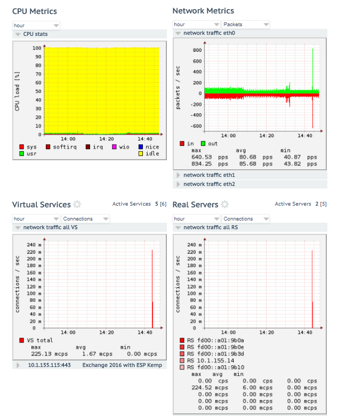Open Network Metrics Packets unit dropdown

[246, 25]
